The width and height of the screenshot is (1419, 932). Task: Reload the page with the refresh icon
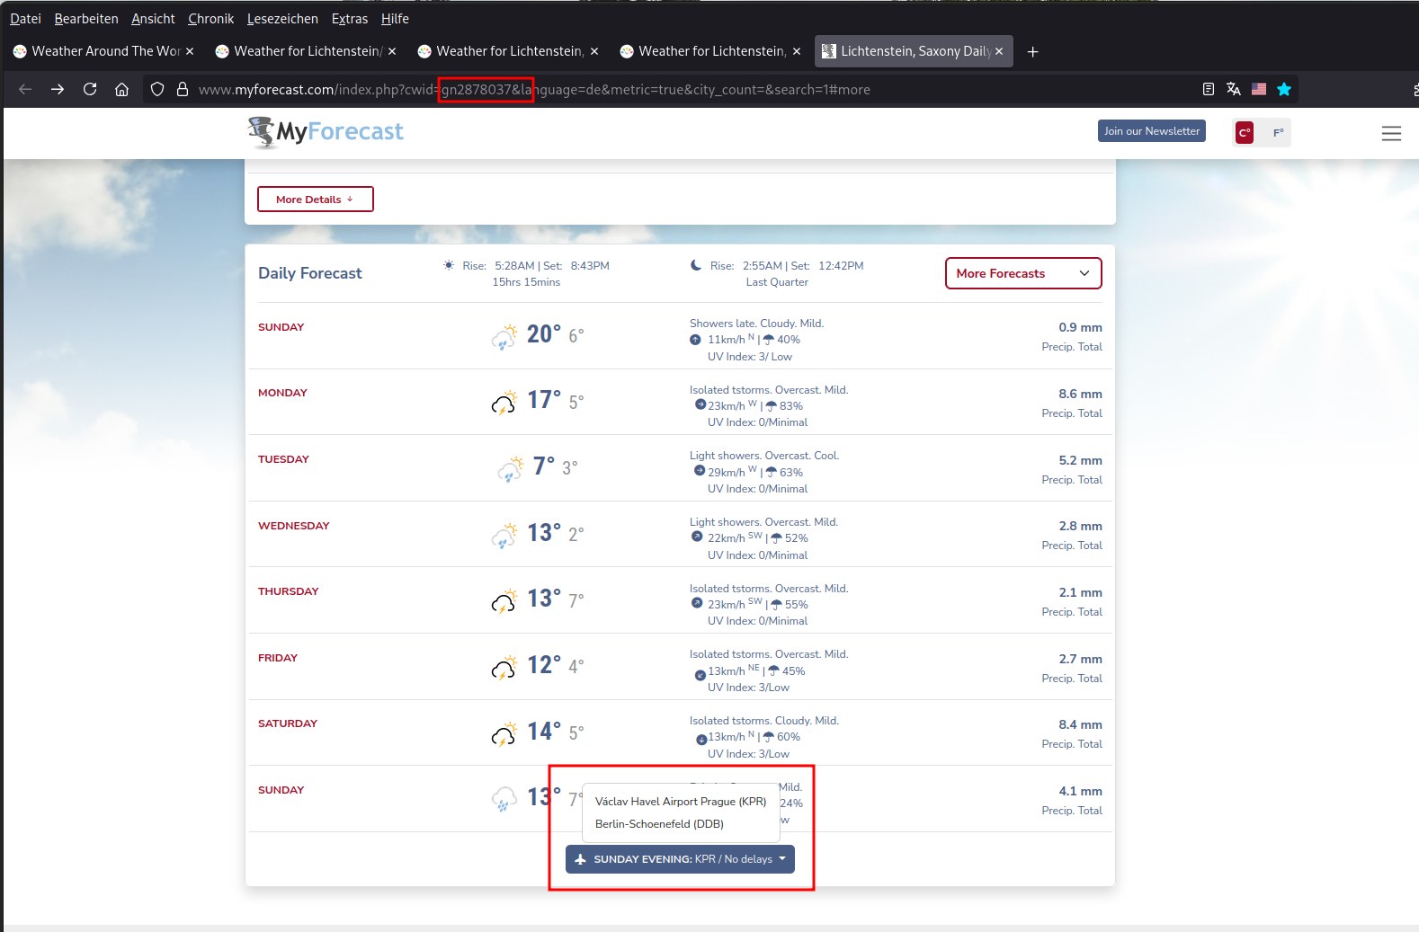[90, 89]
